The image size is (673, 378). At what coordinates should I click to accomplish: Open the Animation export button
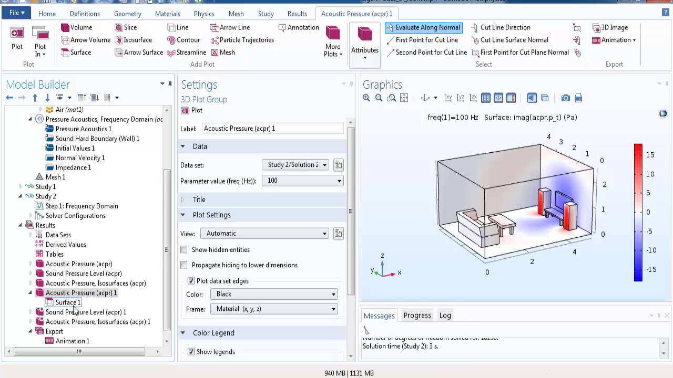pyautogui.click(x=614, y=40)
